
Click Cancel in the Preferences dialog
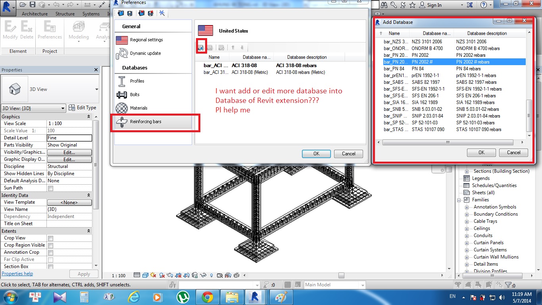pyautogui.click(x=348, y=154)
